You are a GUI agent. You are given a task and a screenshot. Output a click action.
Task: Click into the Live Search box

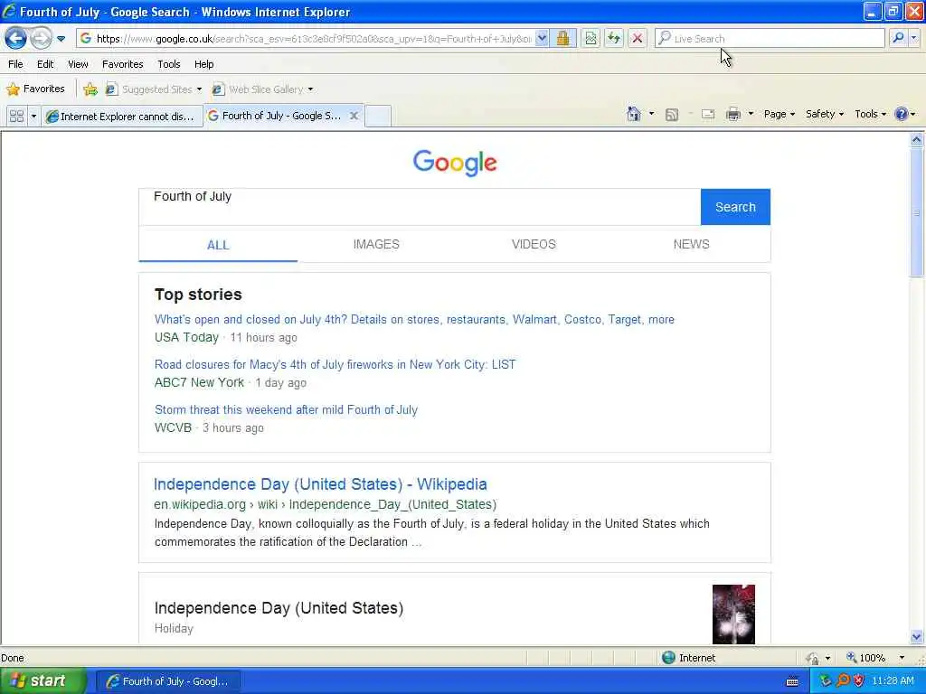coord(770,38)
